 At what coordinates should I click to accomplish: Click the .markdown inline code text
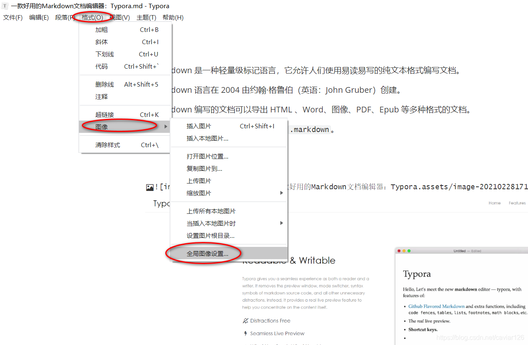[310, 130]
